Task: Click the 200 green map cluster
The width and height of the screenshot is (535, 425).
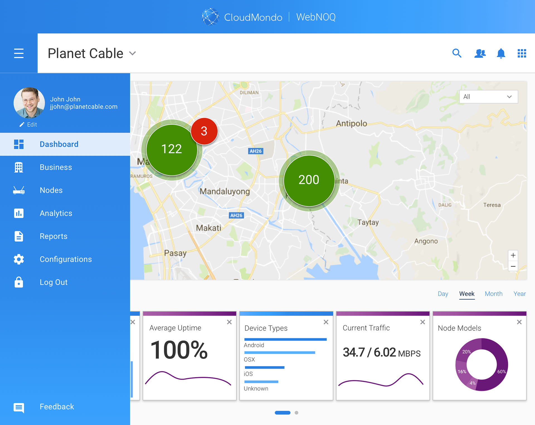Action: pyautogui.click(x=309, y=180)
